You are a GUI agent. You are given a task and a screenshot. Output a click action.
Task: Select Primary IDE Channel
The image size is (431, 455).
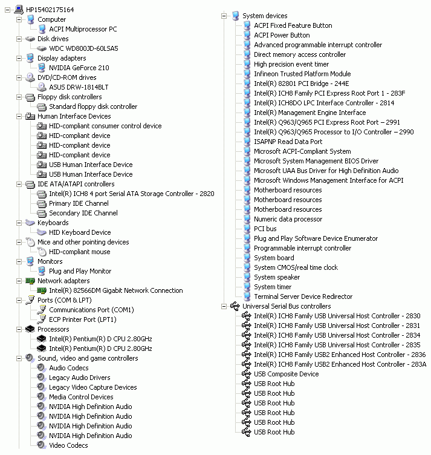tap(79, 203)
